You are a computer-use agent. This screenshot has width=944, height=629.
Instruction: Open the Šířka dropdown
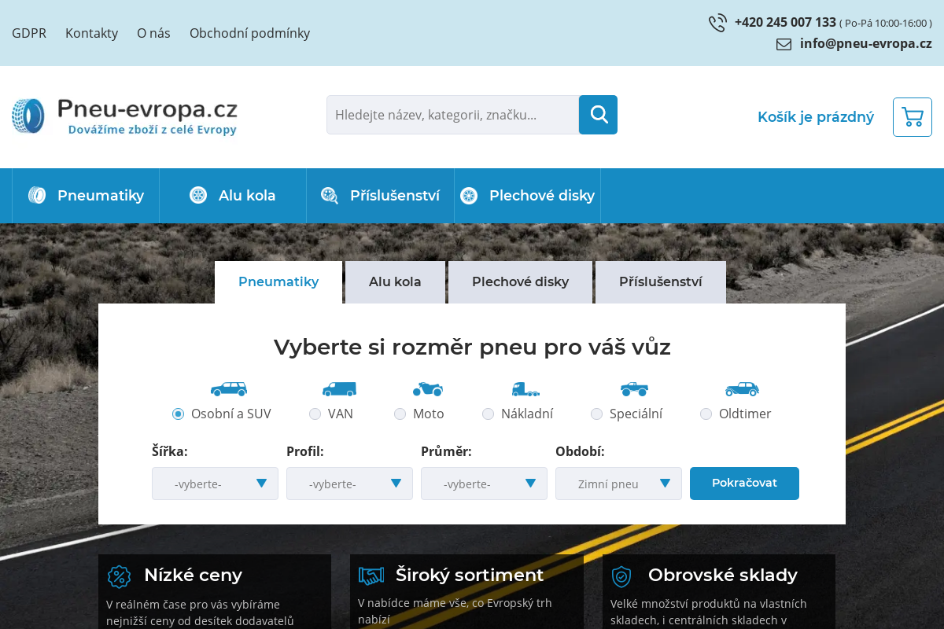coord(215,484)
